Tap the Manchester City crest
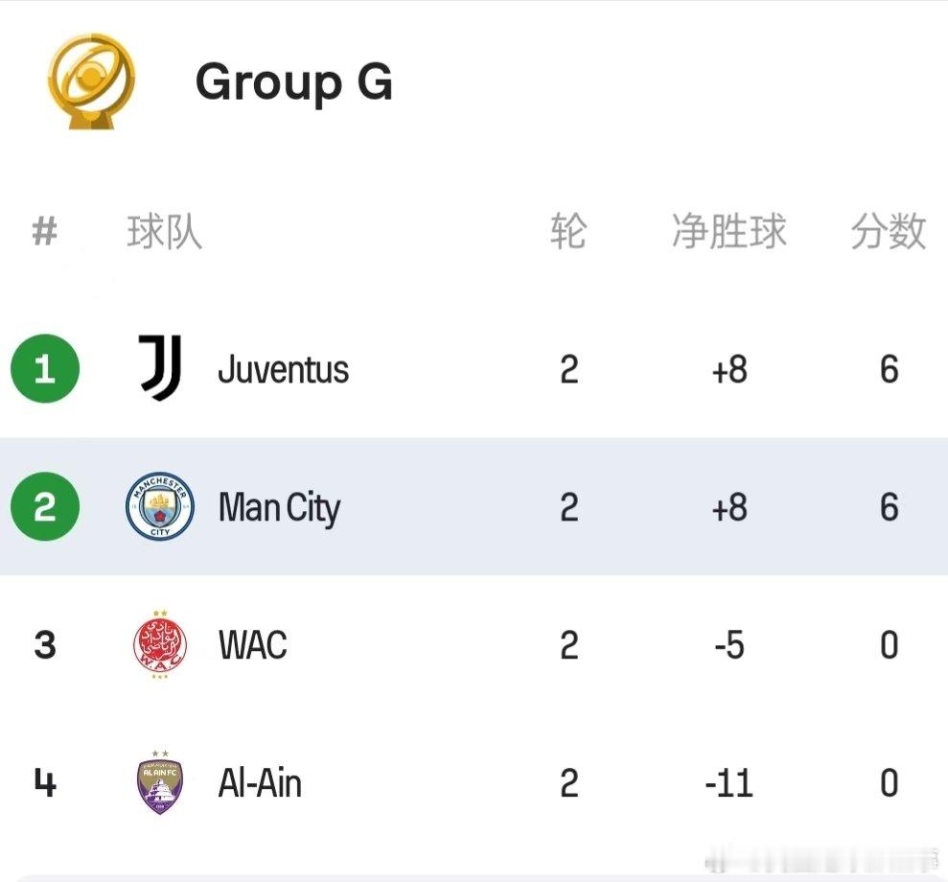Image resolution: width=948 pixels, height=882 pixels. click(x=160, y=506)
